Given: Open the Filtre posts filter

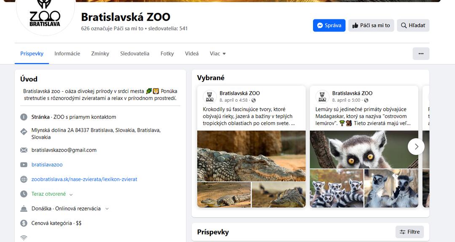Looking at the screenshot, I should click(409, 232).
